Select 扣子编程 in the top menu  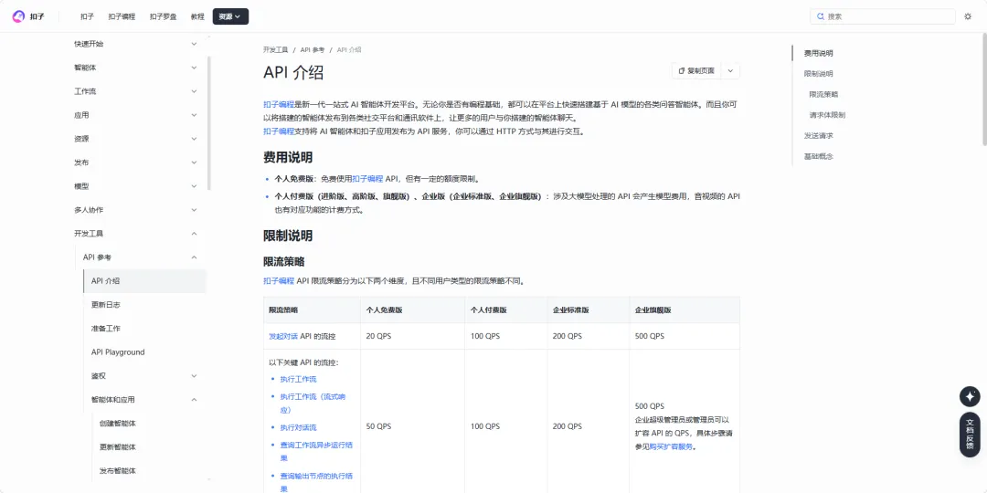click(x=122, y=17)
